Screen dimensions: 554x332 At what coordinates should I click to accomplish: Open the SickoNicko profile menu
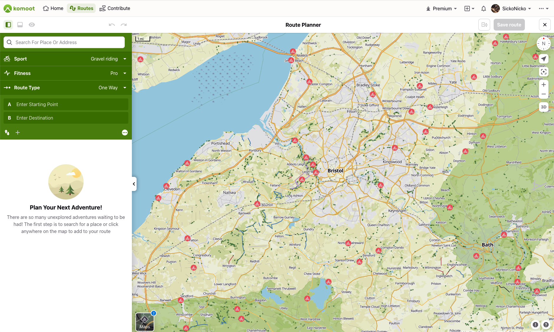coord(511,9)
